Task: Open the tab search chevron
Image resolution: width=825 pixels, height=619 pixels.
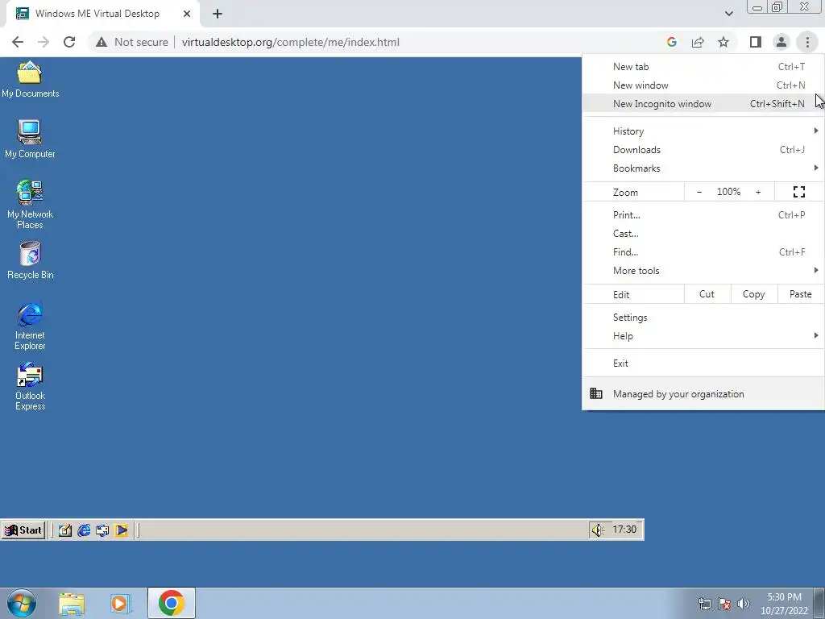Action: (728, 14)
